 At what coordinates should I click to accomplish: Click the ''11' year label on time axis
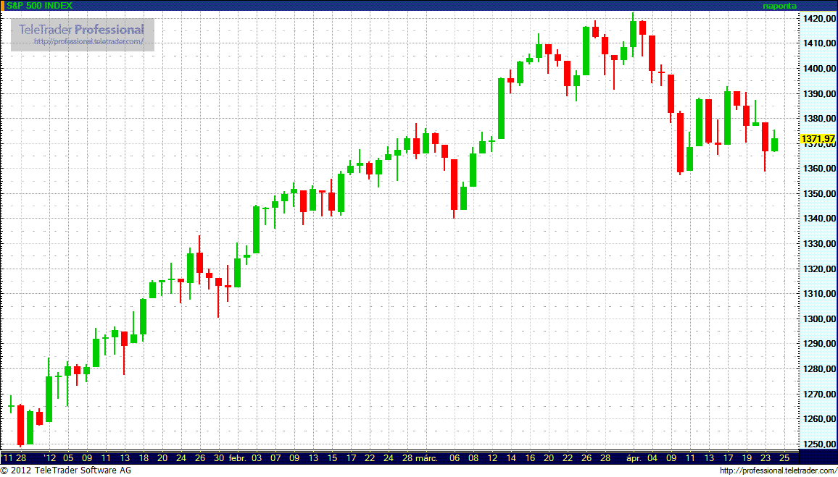6,457
